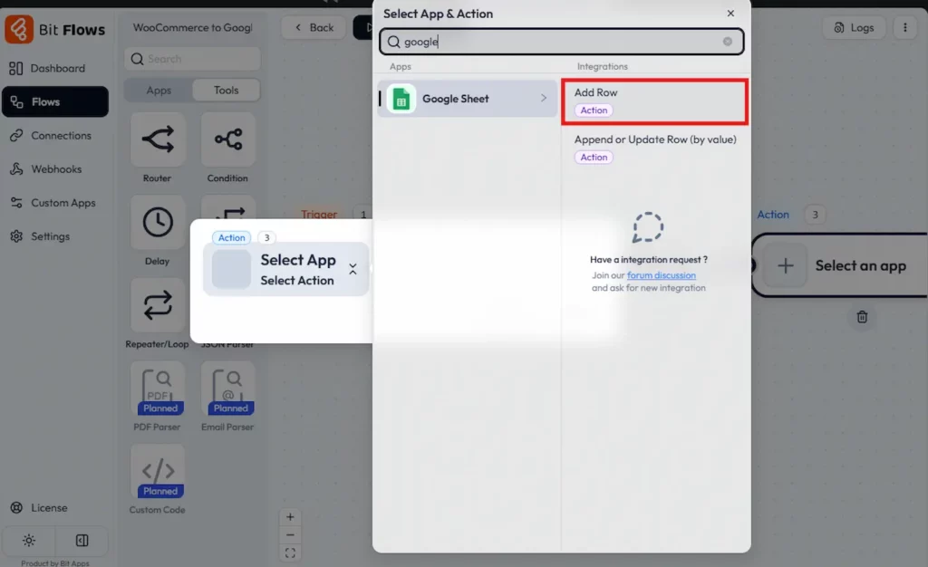Open the three-dot options menu
Viewport: 928px width, 567px height.
904,27
